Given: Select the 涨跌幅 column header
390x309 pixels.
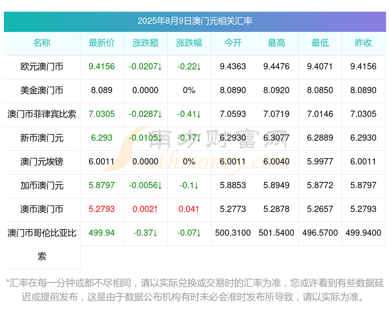Looking at the screenshot, I should (x=189, y=43).
